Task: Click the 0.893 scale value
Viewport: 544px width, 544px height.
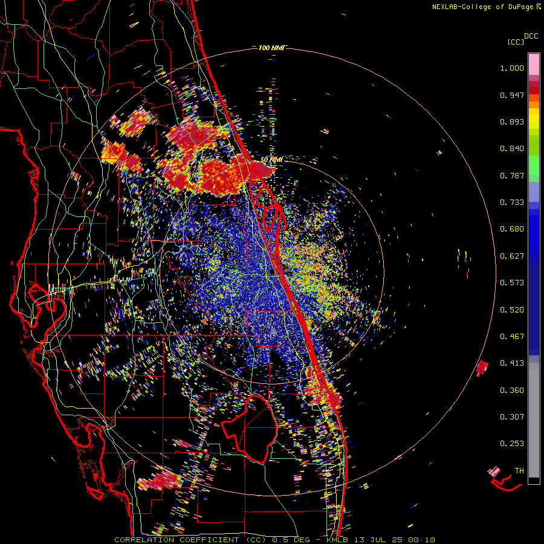Action: (x=512, y=121)
